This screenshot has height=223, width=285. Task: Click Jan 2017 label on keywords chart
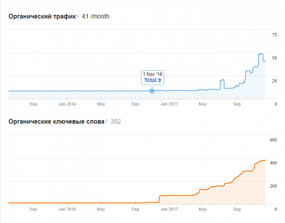click(x=169, y=209)
